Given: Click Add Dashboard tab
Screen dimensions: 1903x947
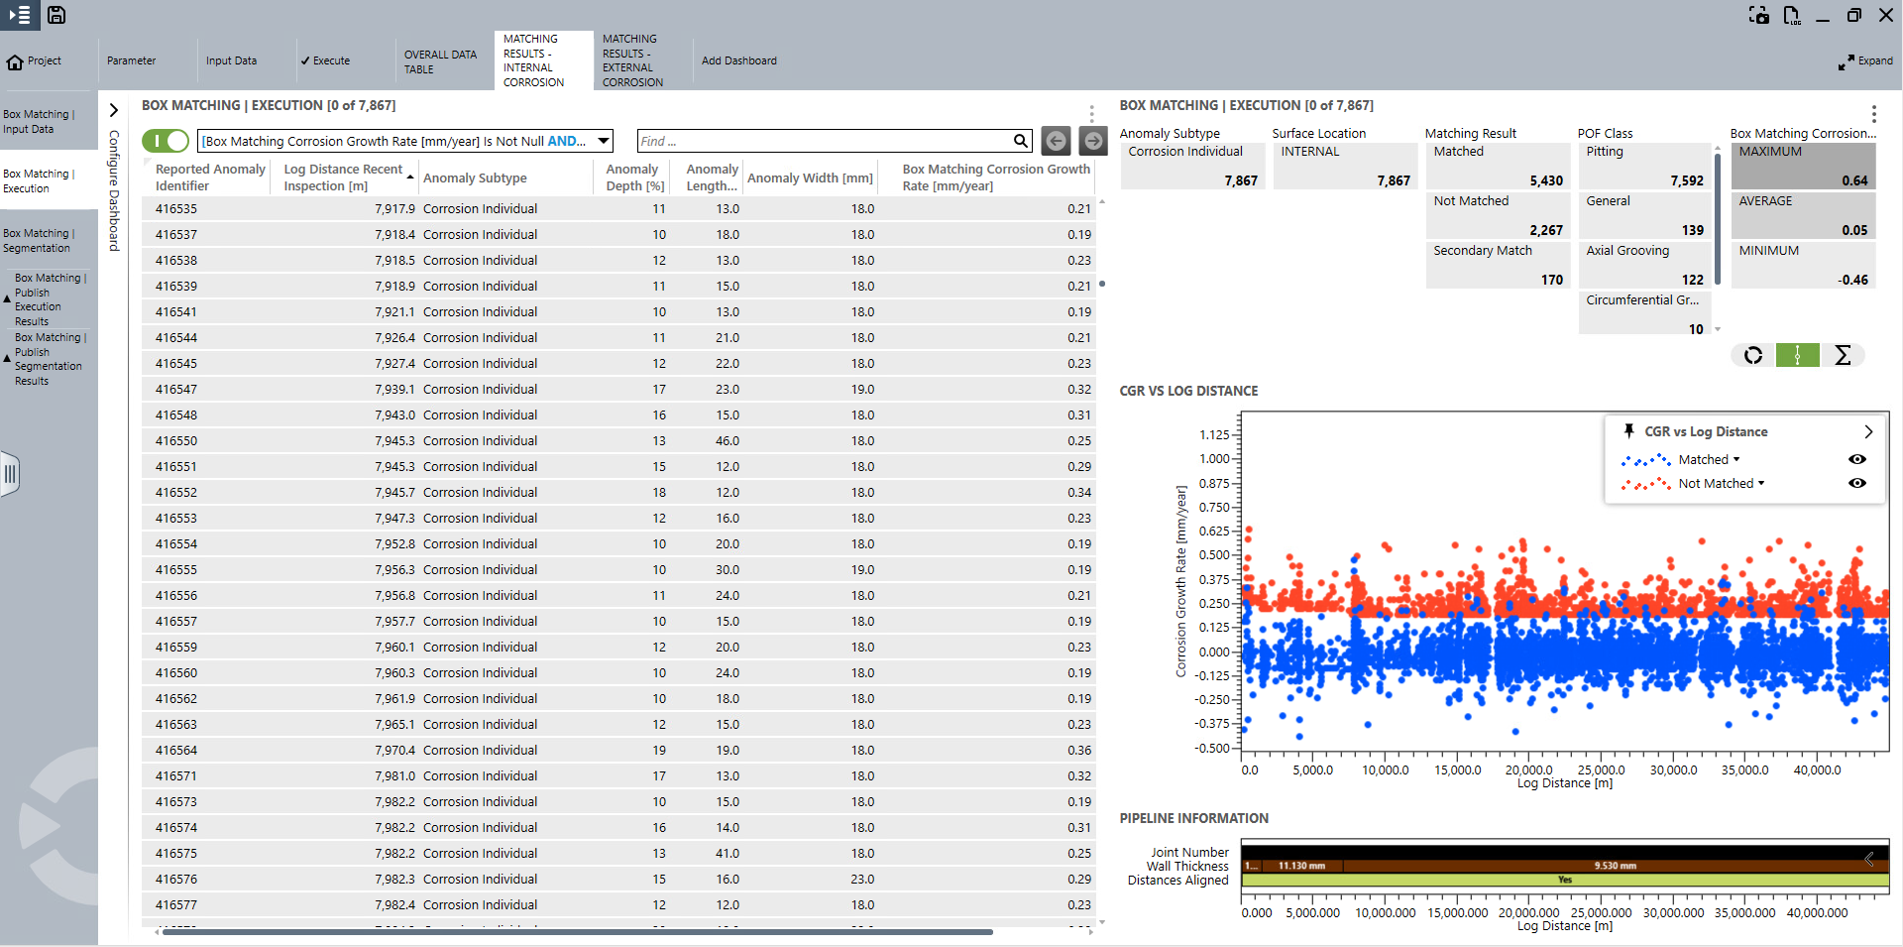Looking at the screenshot, I should [x=739, y=61].
